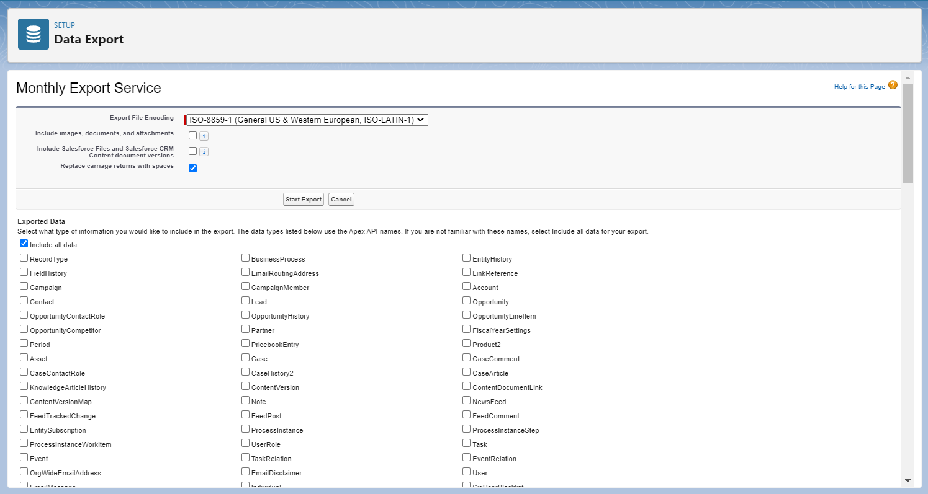Open the help question mark icon

coord(893,86)
